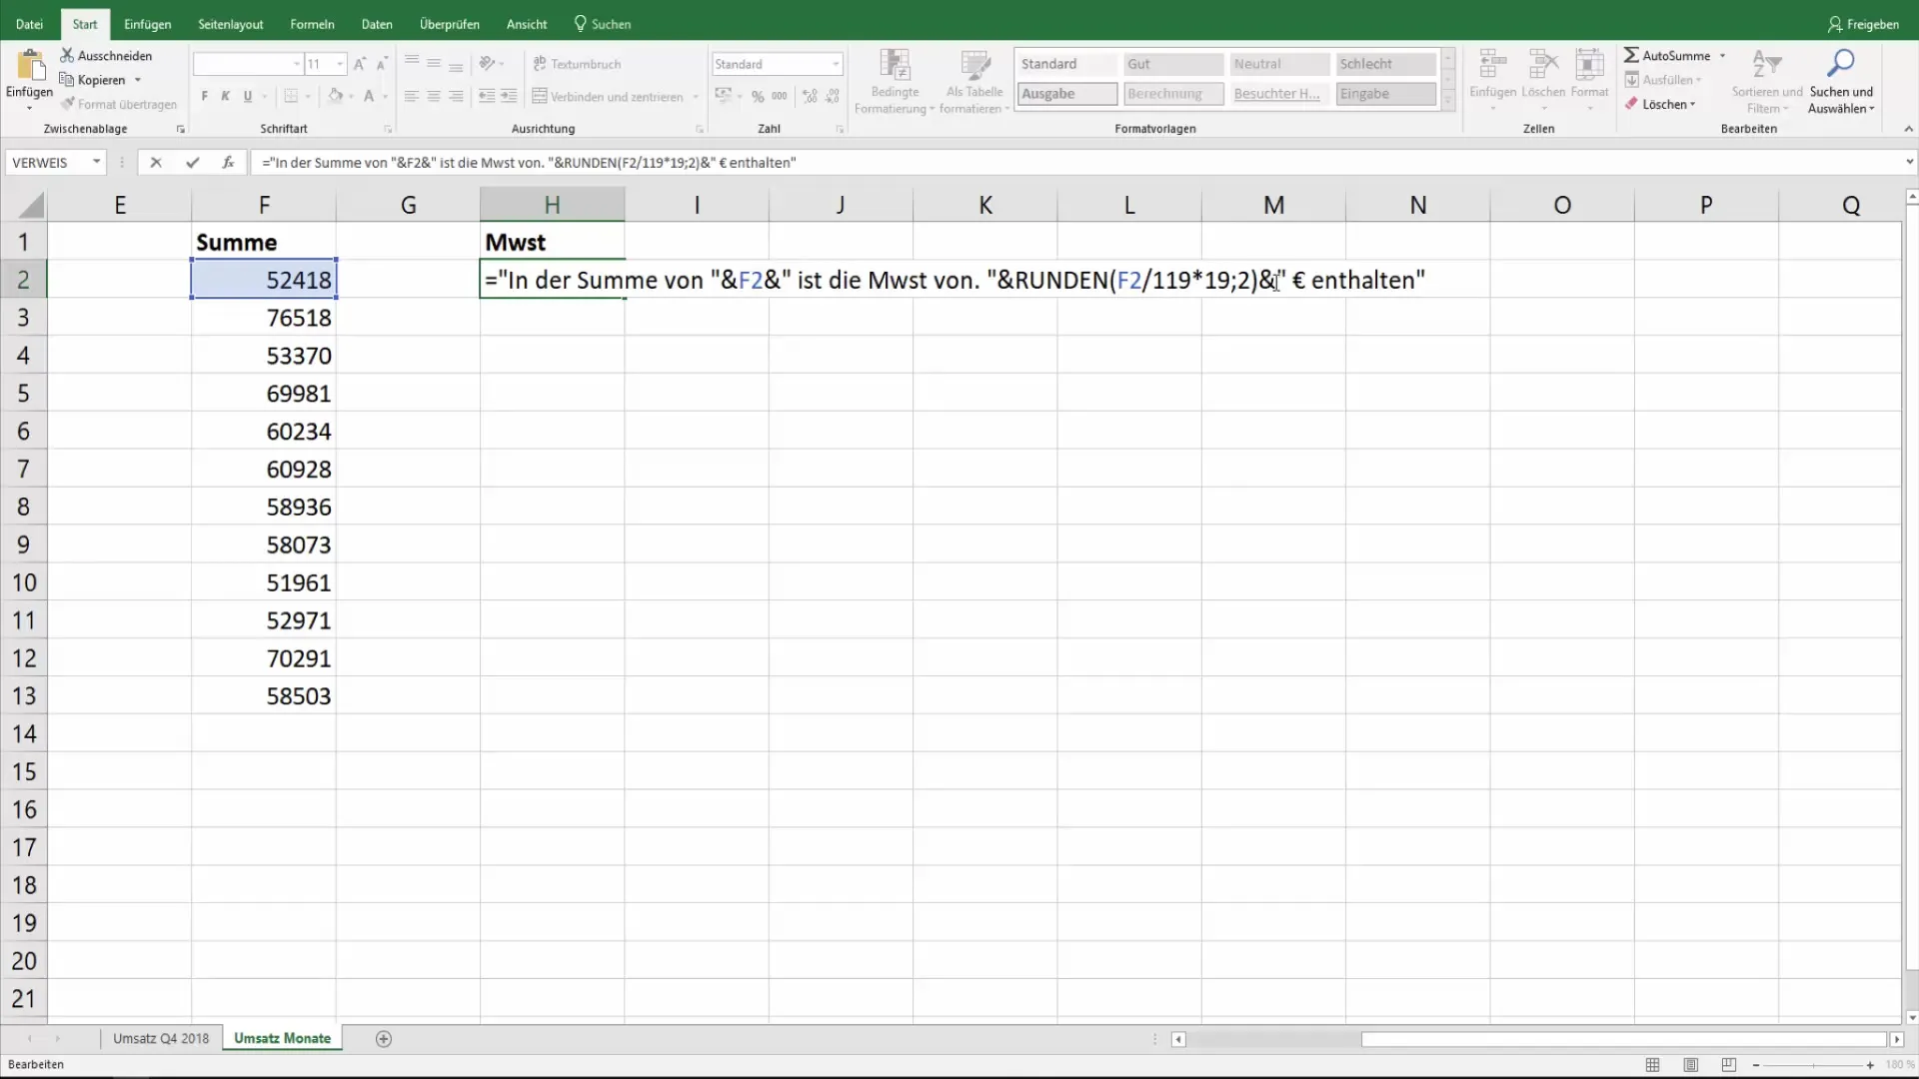Viewport: 1919px width, 1079px height.
Task: Open font name dropdown
Action: [297, 64]
